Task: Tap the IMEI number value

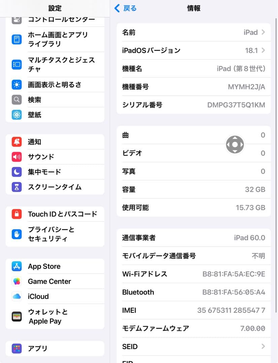Action: 231,310
